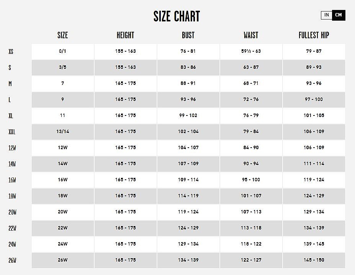This screenshot has width=355, height=275.
Task: Click the 155 - 163 height cell for S
Action: tap(126, 67)
